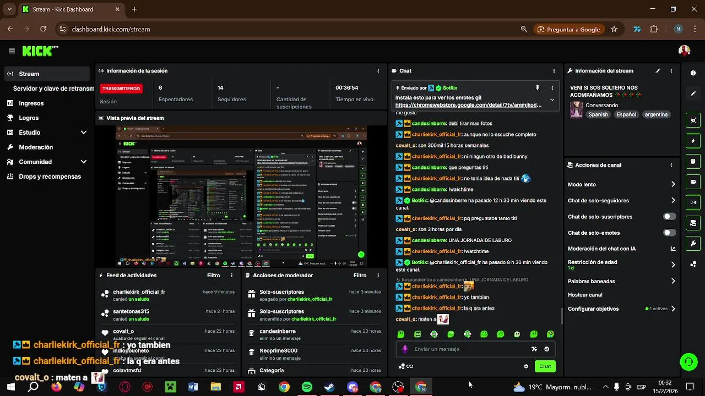This screenshot has width=705, height=396.
Task: Open the Filtro in Acciones de moderador
Action: click(x=360, y=276)
